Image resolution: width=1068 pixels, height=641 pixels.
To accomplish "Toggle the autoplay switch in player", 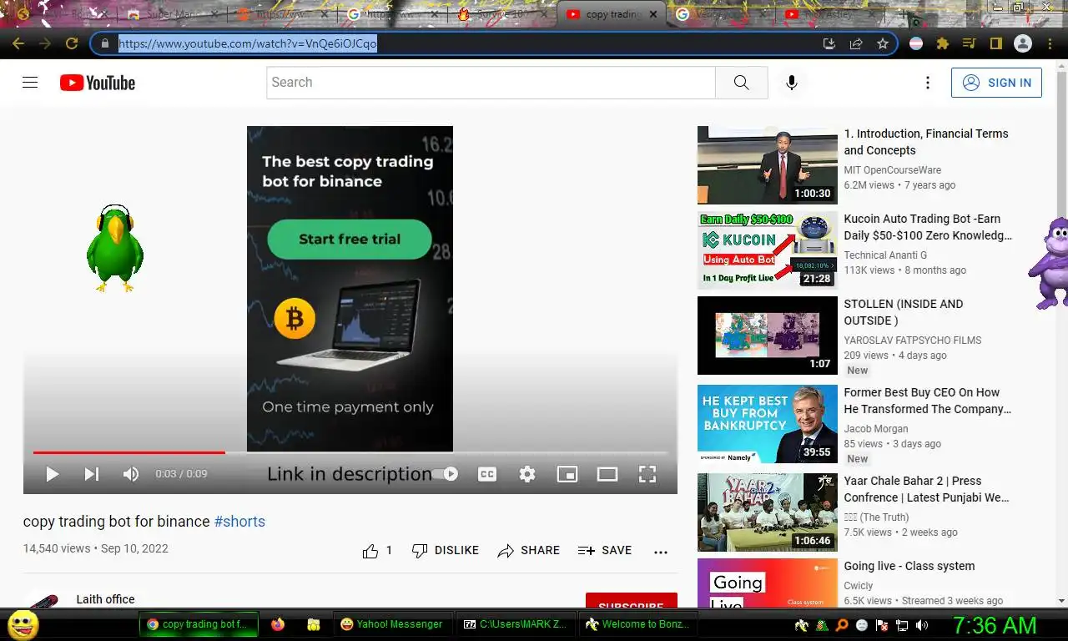I will tap(445, 474).
